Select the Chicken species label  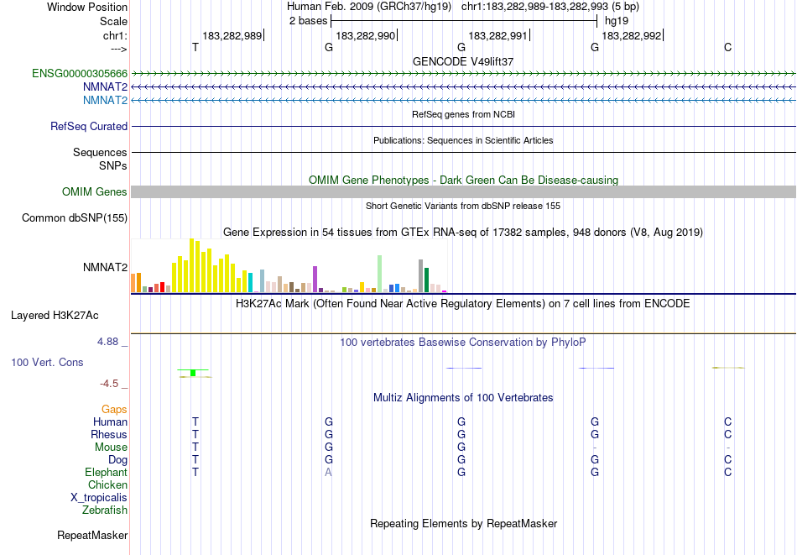(x=107, y=484)
